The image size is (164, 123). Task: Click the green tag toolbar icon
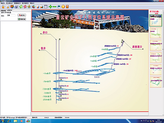tap(21, 7)
